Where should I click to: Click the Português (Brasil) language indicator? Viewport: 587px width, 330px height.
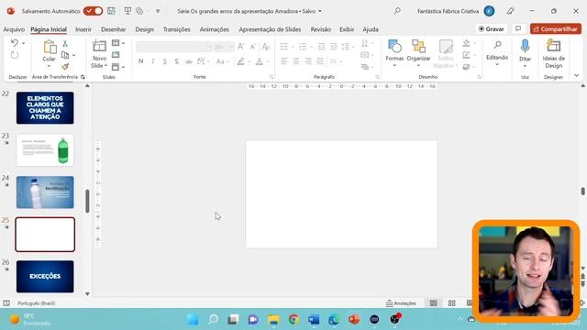coord(37,303)
